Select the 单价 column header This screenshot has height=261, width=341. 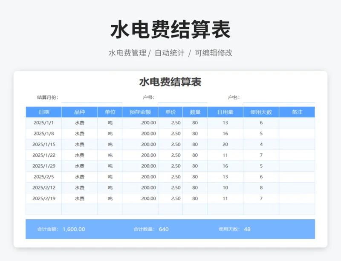[170, 112]
